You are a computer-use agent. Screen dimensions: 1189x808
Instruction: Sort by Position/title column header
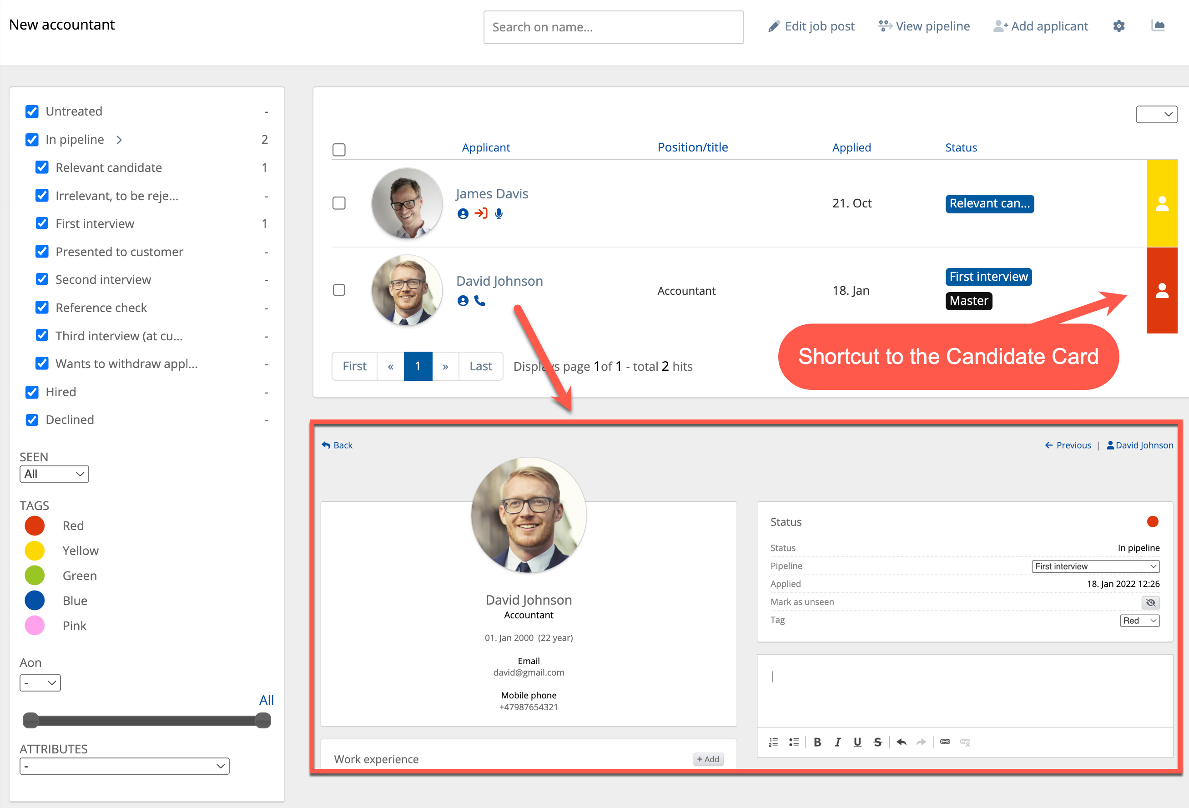[692, 147]
